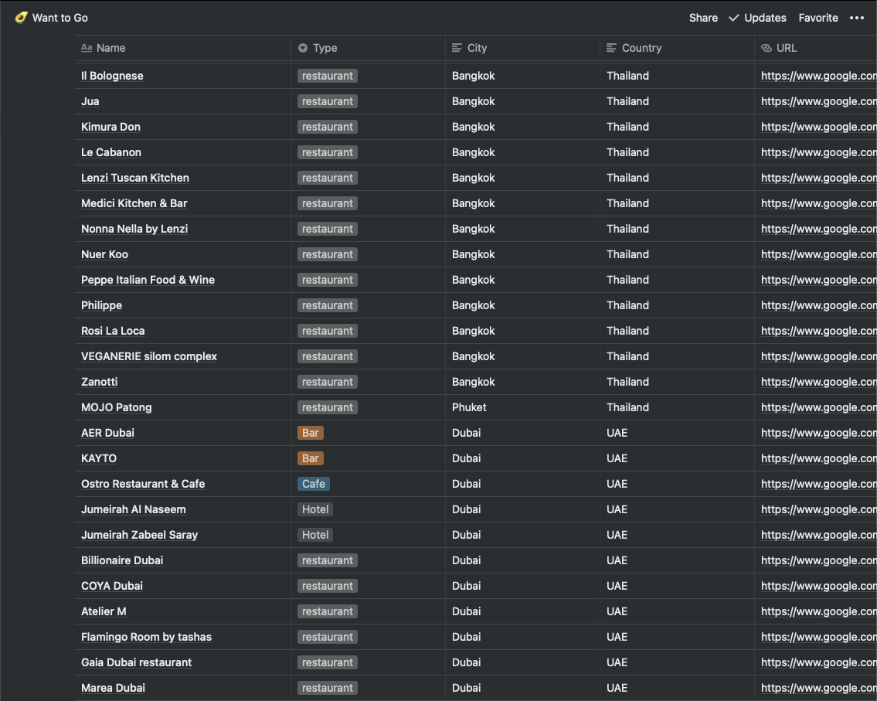Click restaurant tag for Il Bolognese
Viewport: 877px width, 701px height.
[327, 76]
